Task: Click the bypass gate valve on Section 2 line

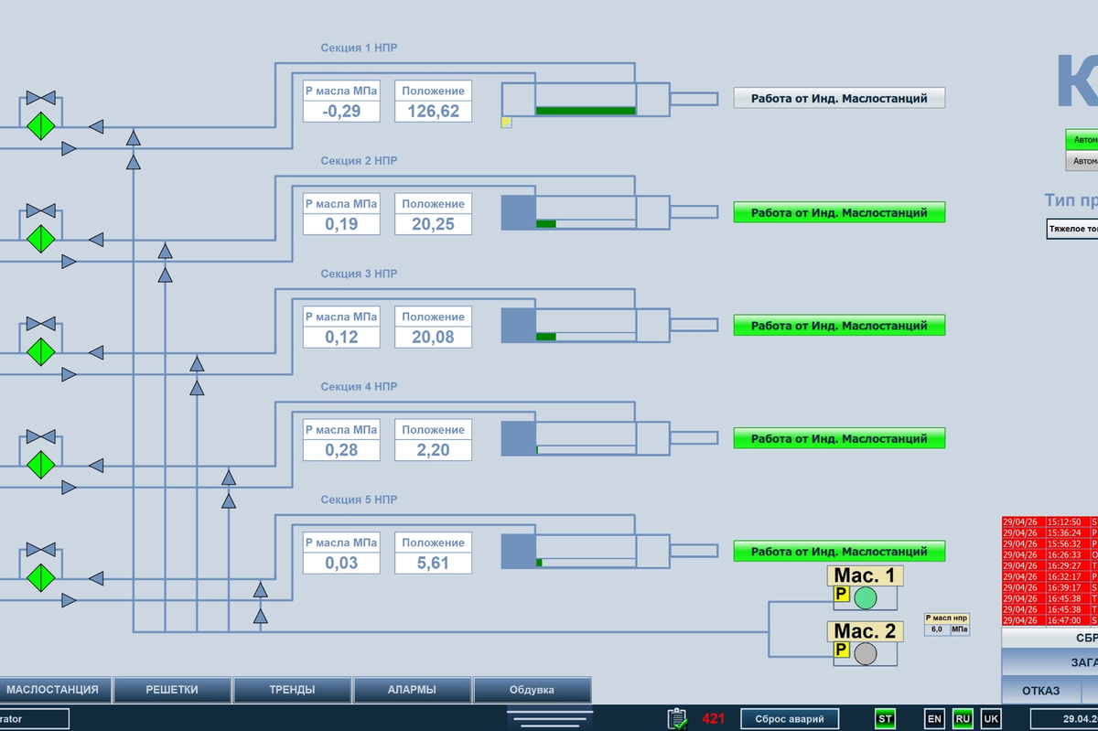Action: (x=40, y=211)
